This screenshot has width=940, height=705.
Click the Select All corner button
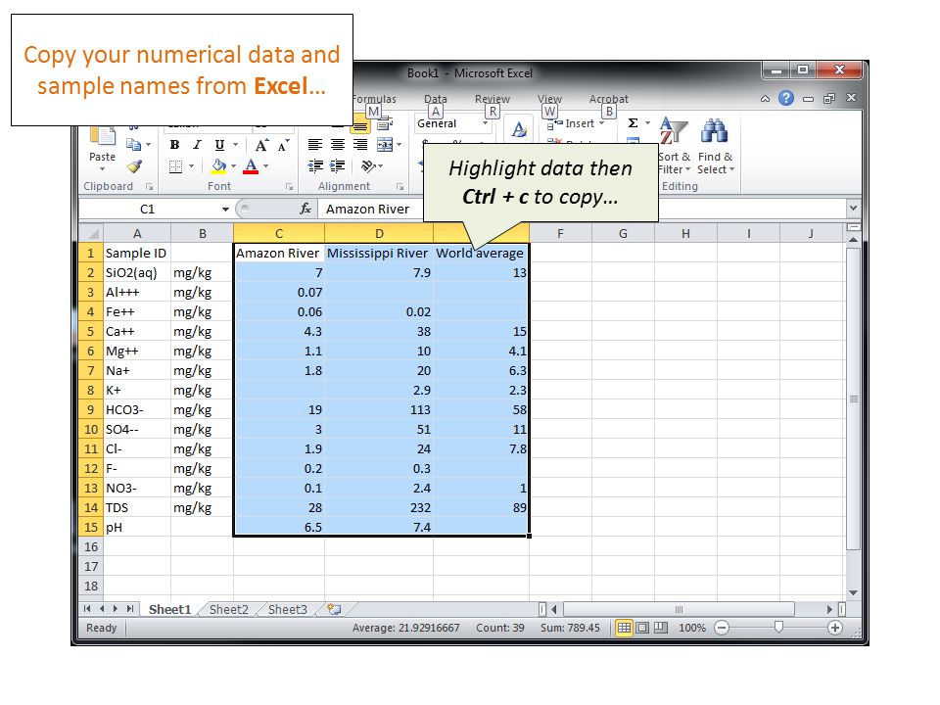click(91, 233)
